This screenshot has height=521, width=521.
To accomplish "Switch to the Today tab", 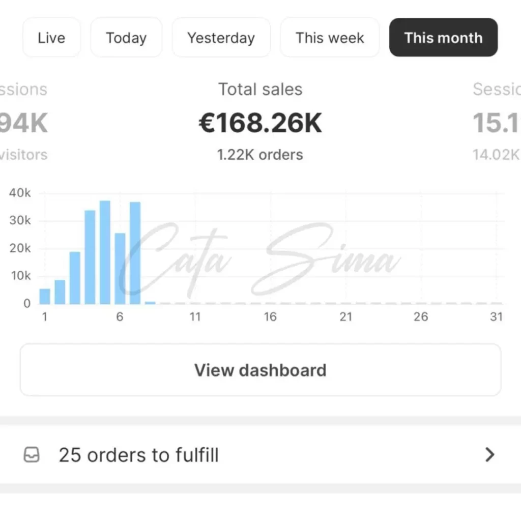I will (x=126, y=38).
